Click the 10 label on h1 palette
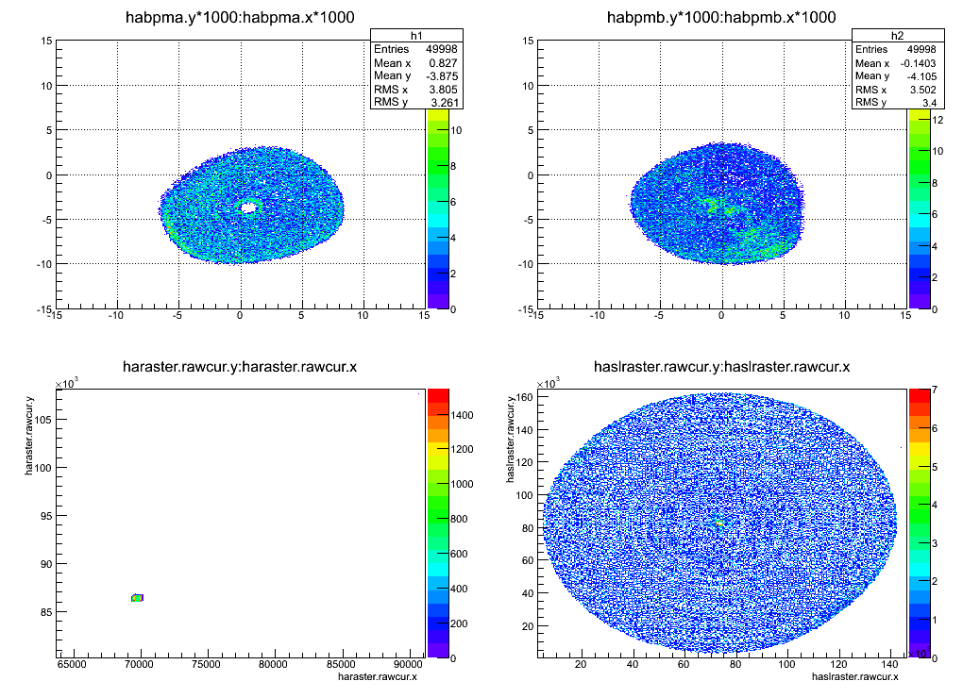This screenshot has width=963, height=698. [456, 130]
